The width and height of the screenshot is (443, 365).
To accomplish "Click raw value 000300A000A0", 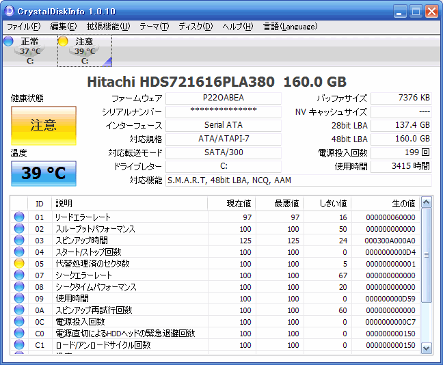I will [x=390, y=241].
